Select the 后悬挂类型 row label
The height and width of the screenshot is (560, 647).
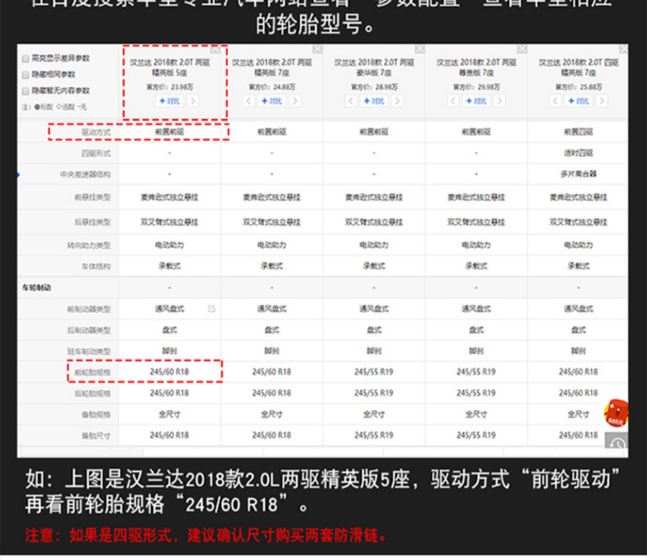click(x=92, y=222)
